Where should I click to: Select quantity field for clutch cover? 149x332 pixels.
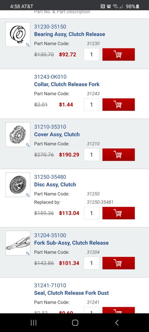click(92, 155)
